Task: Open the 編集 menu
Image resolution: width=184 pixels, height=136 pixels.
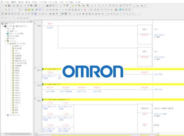Action: pyautogui.click(x=14, y=2)
